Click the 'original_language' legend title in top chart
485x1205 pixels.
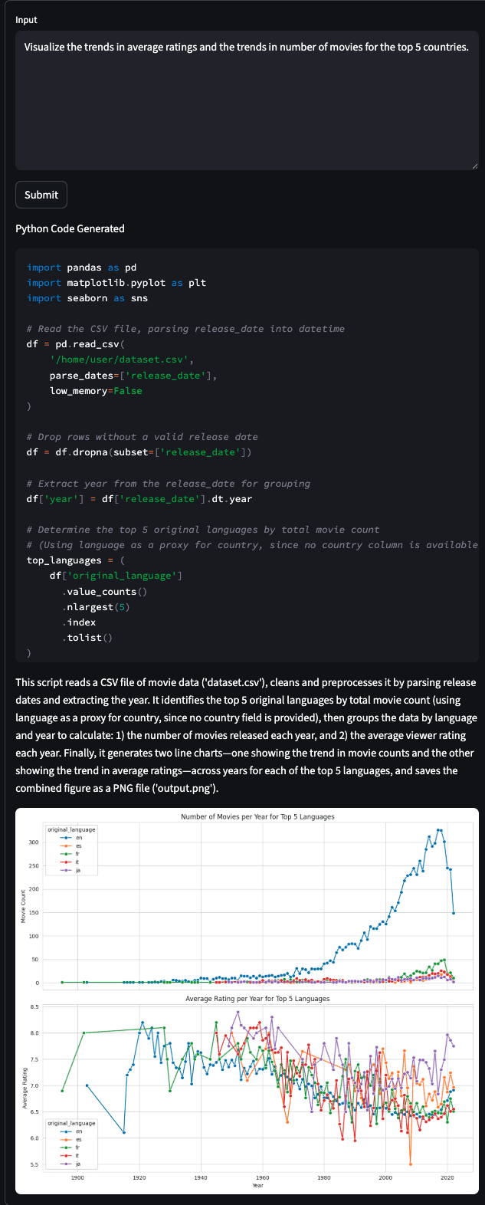pyautogui.click(x=71, y=830)
